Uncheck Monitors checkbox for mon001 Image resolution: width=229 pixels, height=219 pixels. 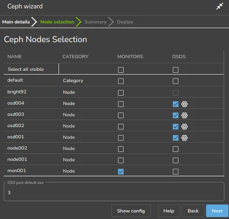click(121, 172)
